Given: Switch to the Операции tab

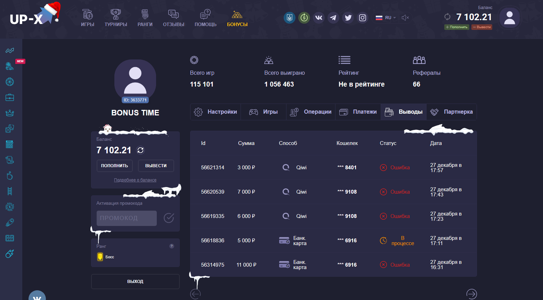Looking at the screenshot, I should coord(311,112).
